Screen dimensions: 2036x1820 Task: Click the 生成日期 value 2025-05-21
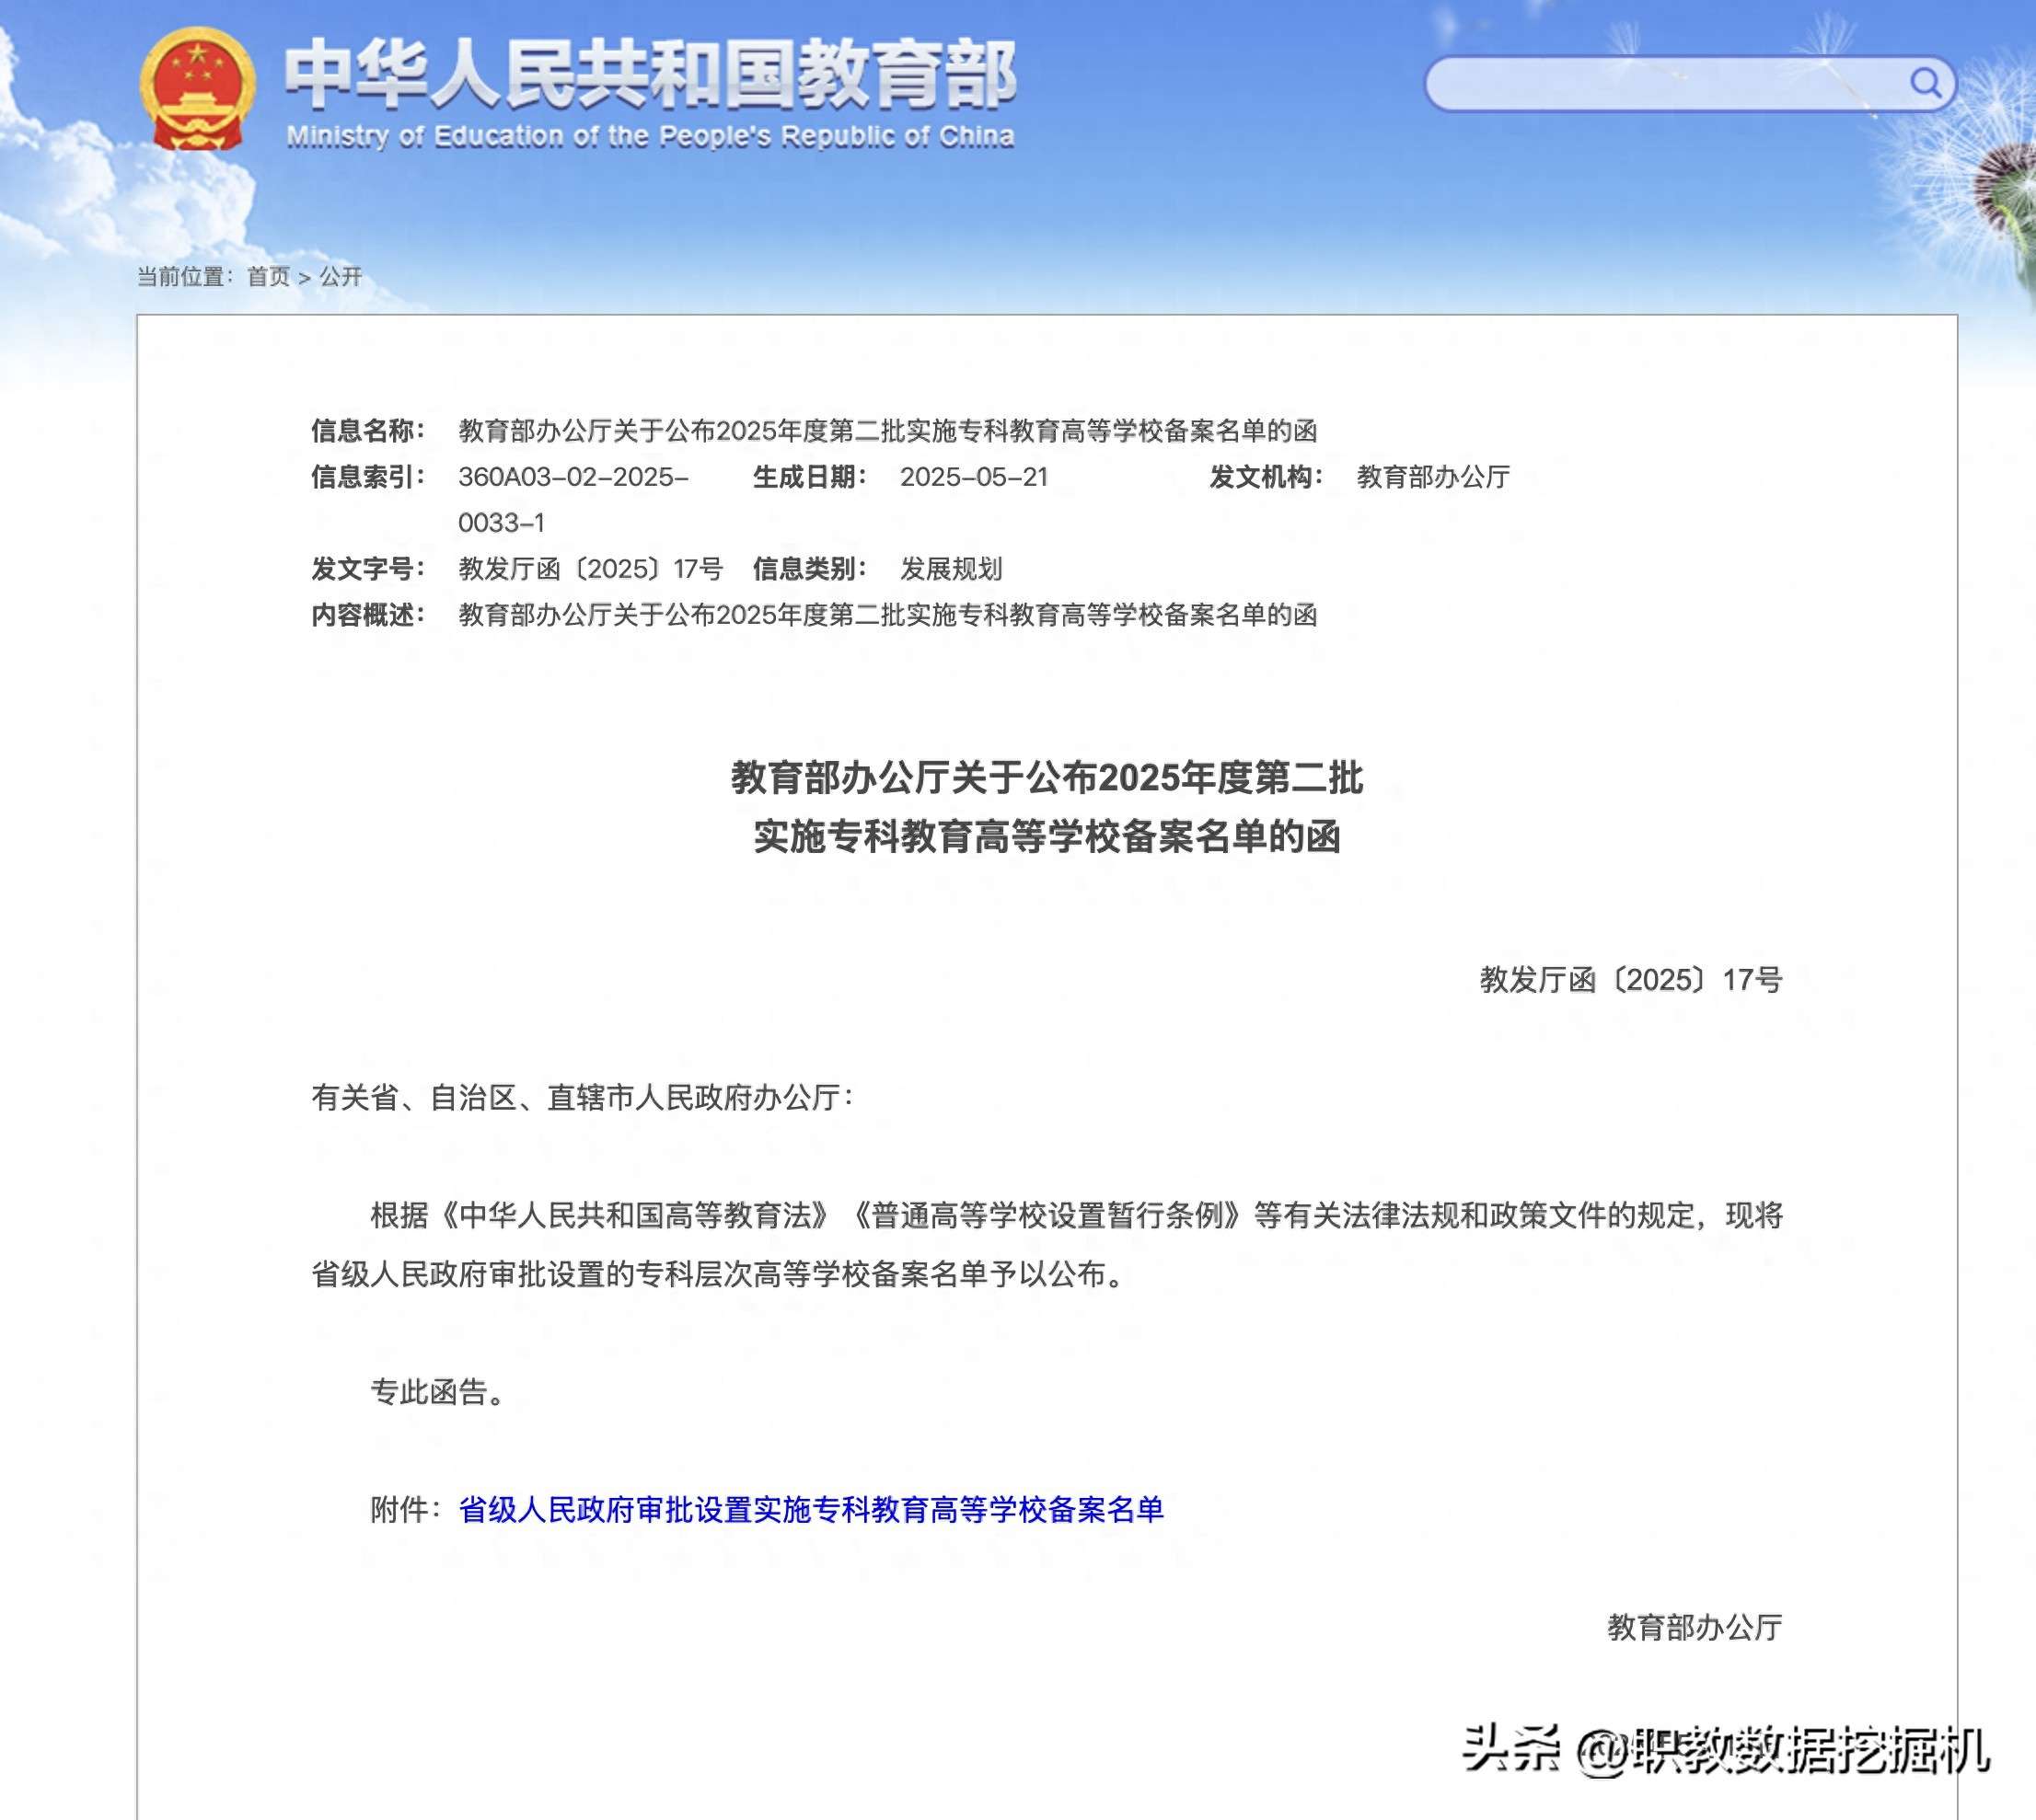pos(974,477)
